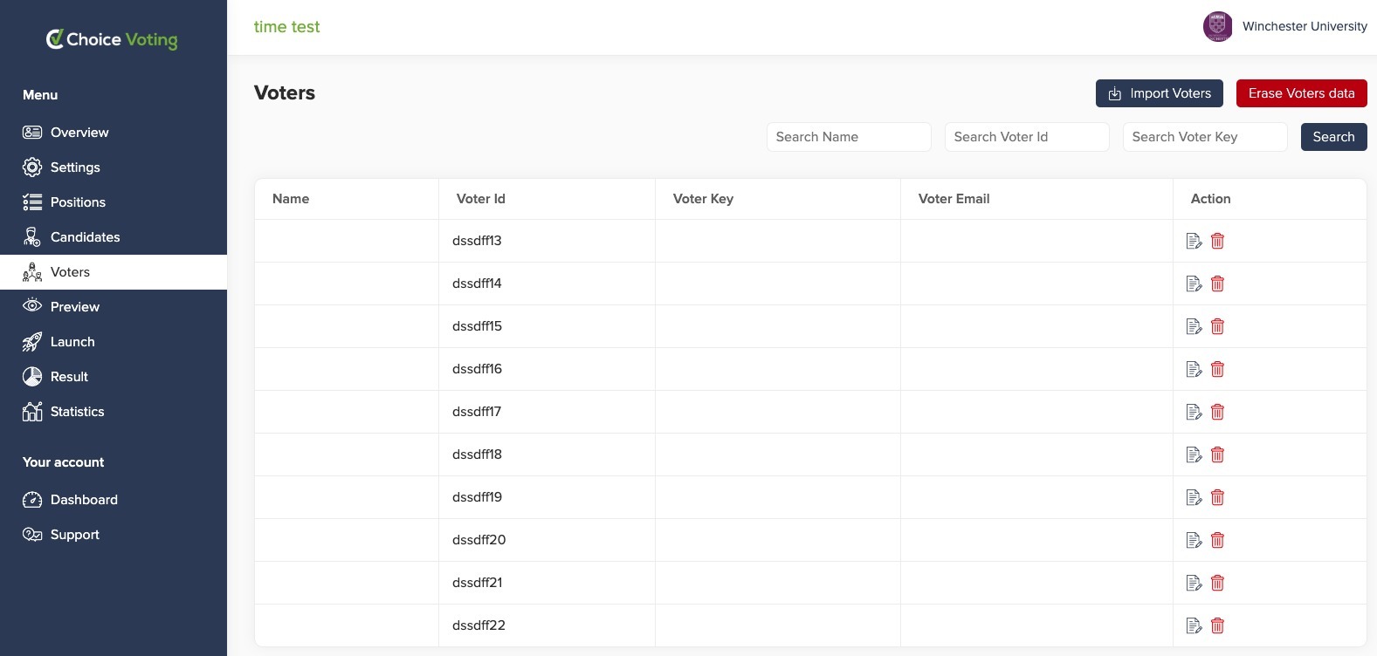
Task: Open Positions in the sidebar
Action: point(78,202)
